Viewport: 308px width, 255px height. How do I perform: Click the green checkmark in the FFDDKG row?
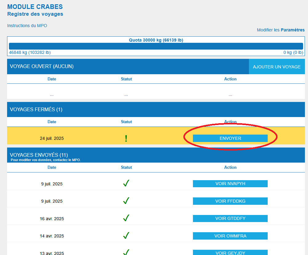coord(126,201)
